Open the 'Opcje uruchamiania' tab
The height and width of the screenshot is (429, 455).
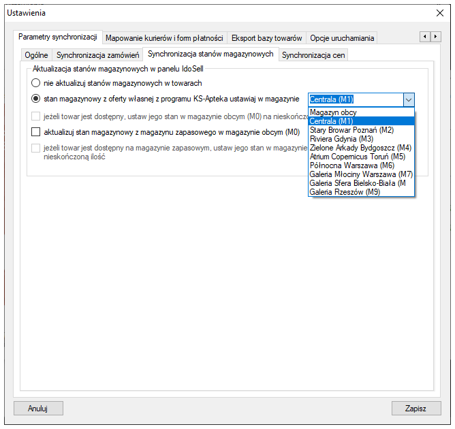point(343,38)
